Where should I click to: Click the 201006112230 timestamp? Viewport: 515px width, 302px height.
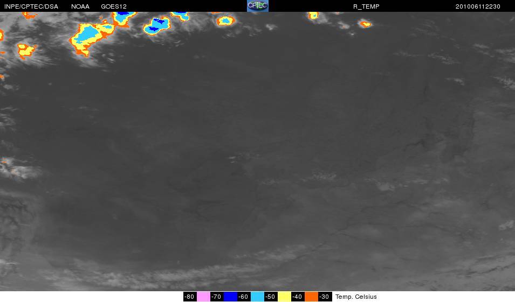click(478, 6)
